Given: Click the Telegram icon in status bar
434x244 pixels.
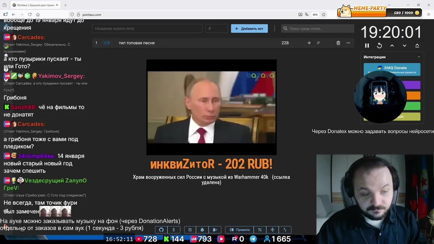Looking at the screenshot, I should click(x=253, y=239).
